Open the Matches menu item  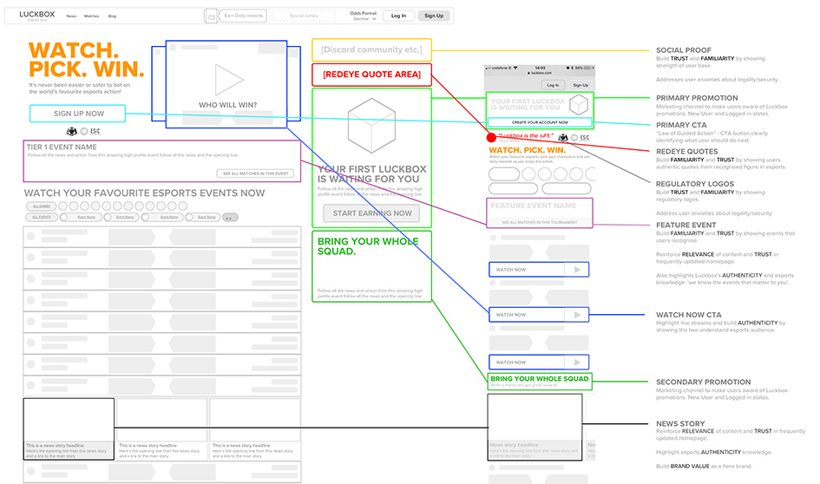coord(91,16)
